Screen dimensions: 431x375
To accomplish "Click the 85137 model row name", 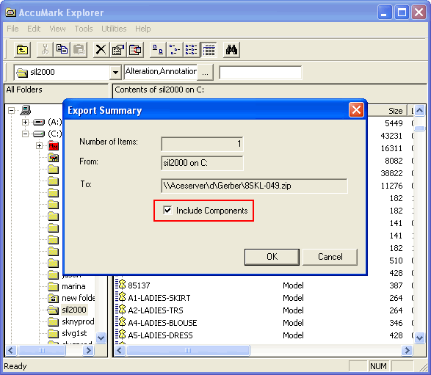I will pos(139,285).
